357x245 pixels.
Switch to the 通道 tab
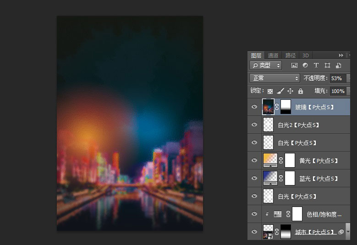pyautogui.click(x=273, y=55)
